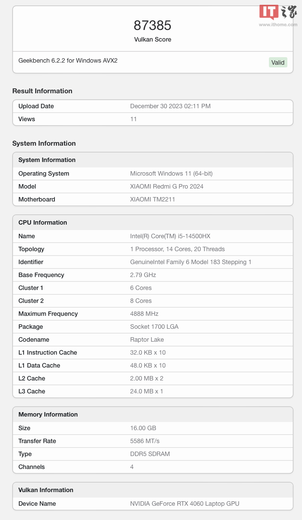This screenshot has height=520, width=302.
Task: Click the Upload Date row label
Action: (x=36, y=106)
